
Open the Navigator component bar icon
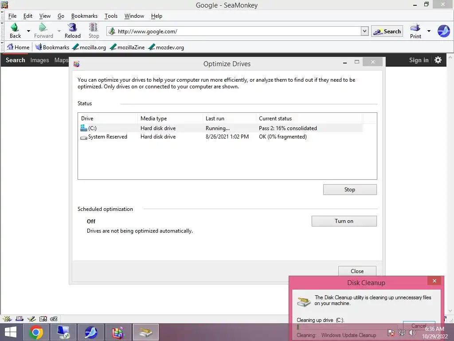(x=7, y=319)
